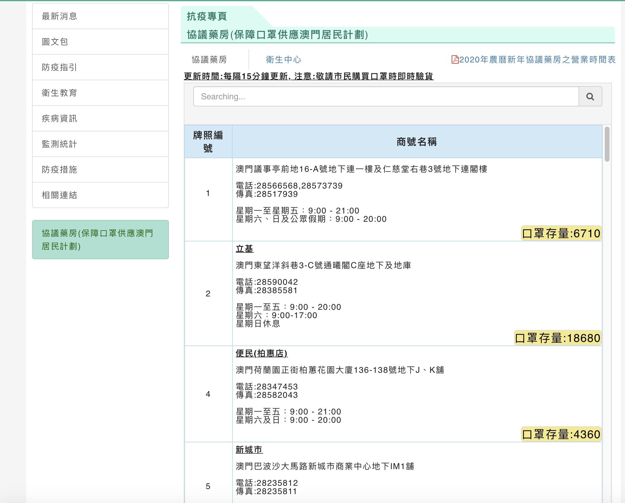Click the 商號名稱 column header
Screen dimensions: 625x503
(417, 142)
